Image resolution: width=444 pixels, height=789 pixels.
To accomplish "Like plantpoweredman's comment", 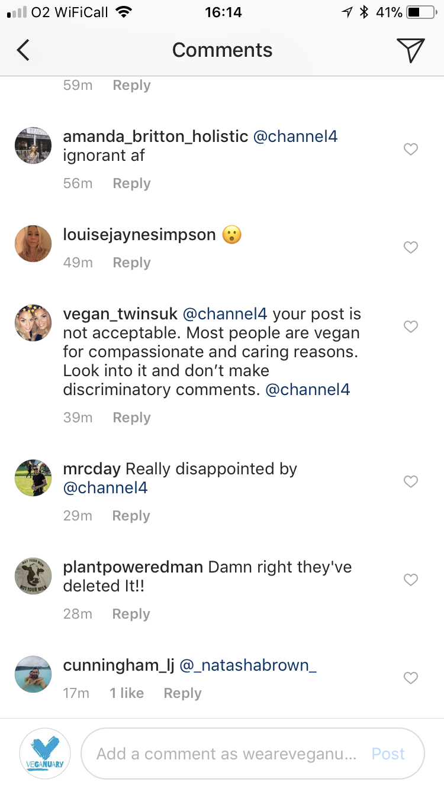I will pyautogui.click(x=410, y=579).
